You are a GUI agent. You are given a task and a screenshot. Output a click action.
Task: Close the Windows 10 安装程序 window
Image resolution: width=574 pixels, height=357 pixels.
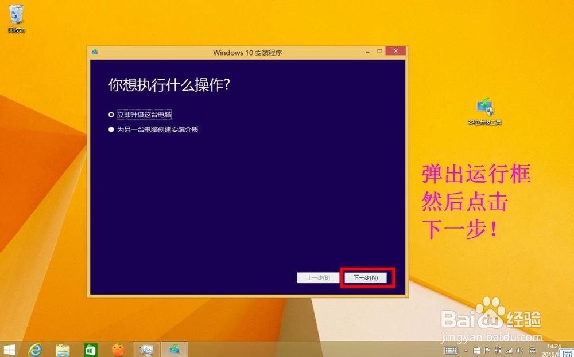pyautogui.click(x=395, y=51)
